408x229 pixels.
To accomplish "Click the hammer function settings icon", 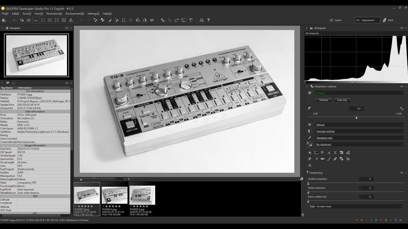I will 191,20.
